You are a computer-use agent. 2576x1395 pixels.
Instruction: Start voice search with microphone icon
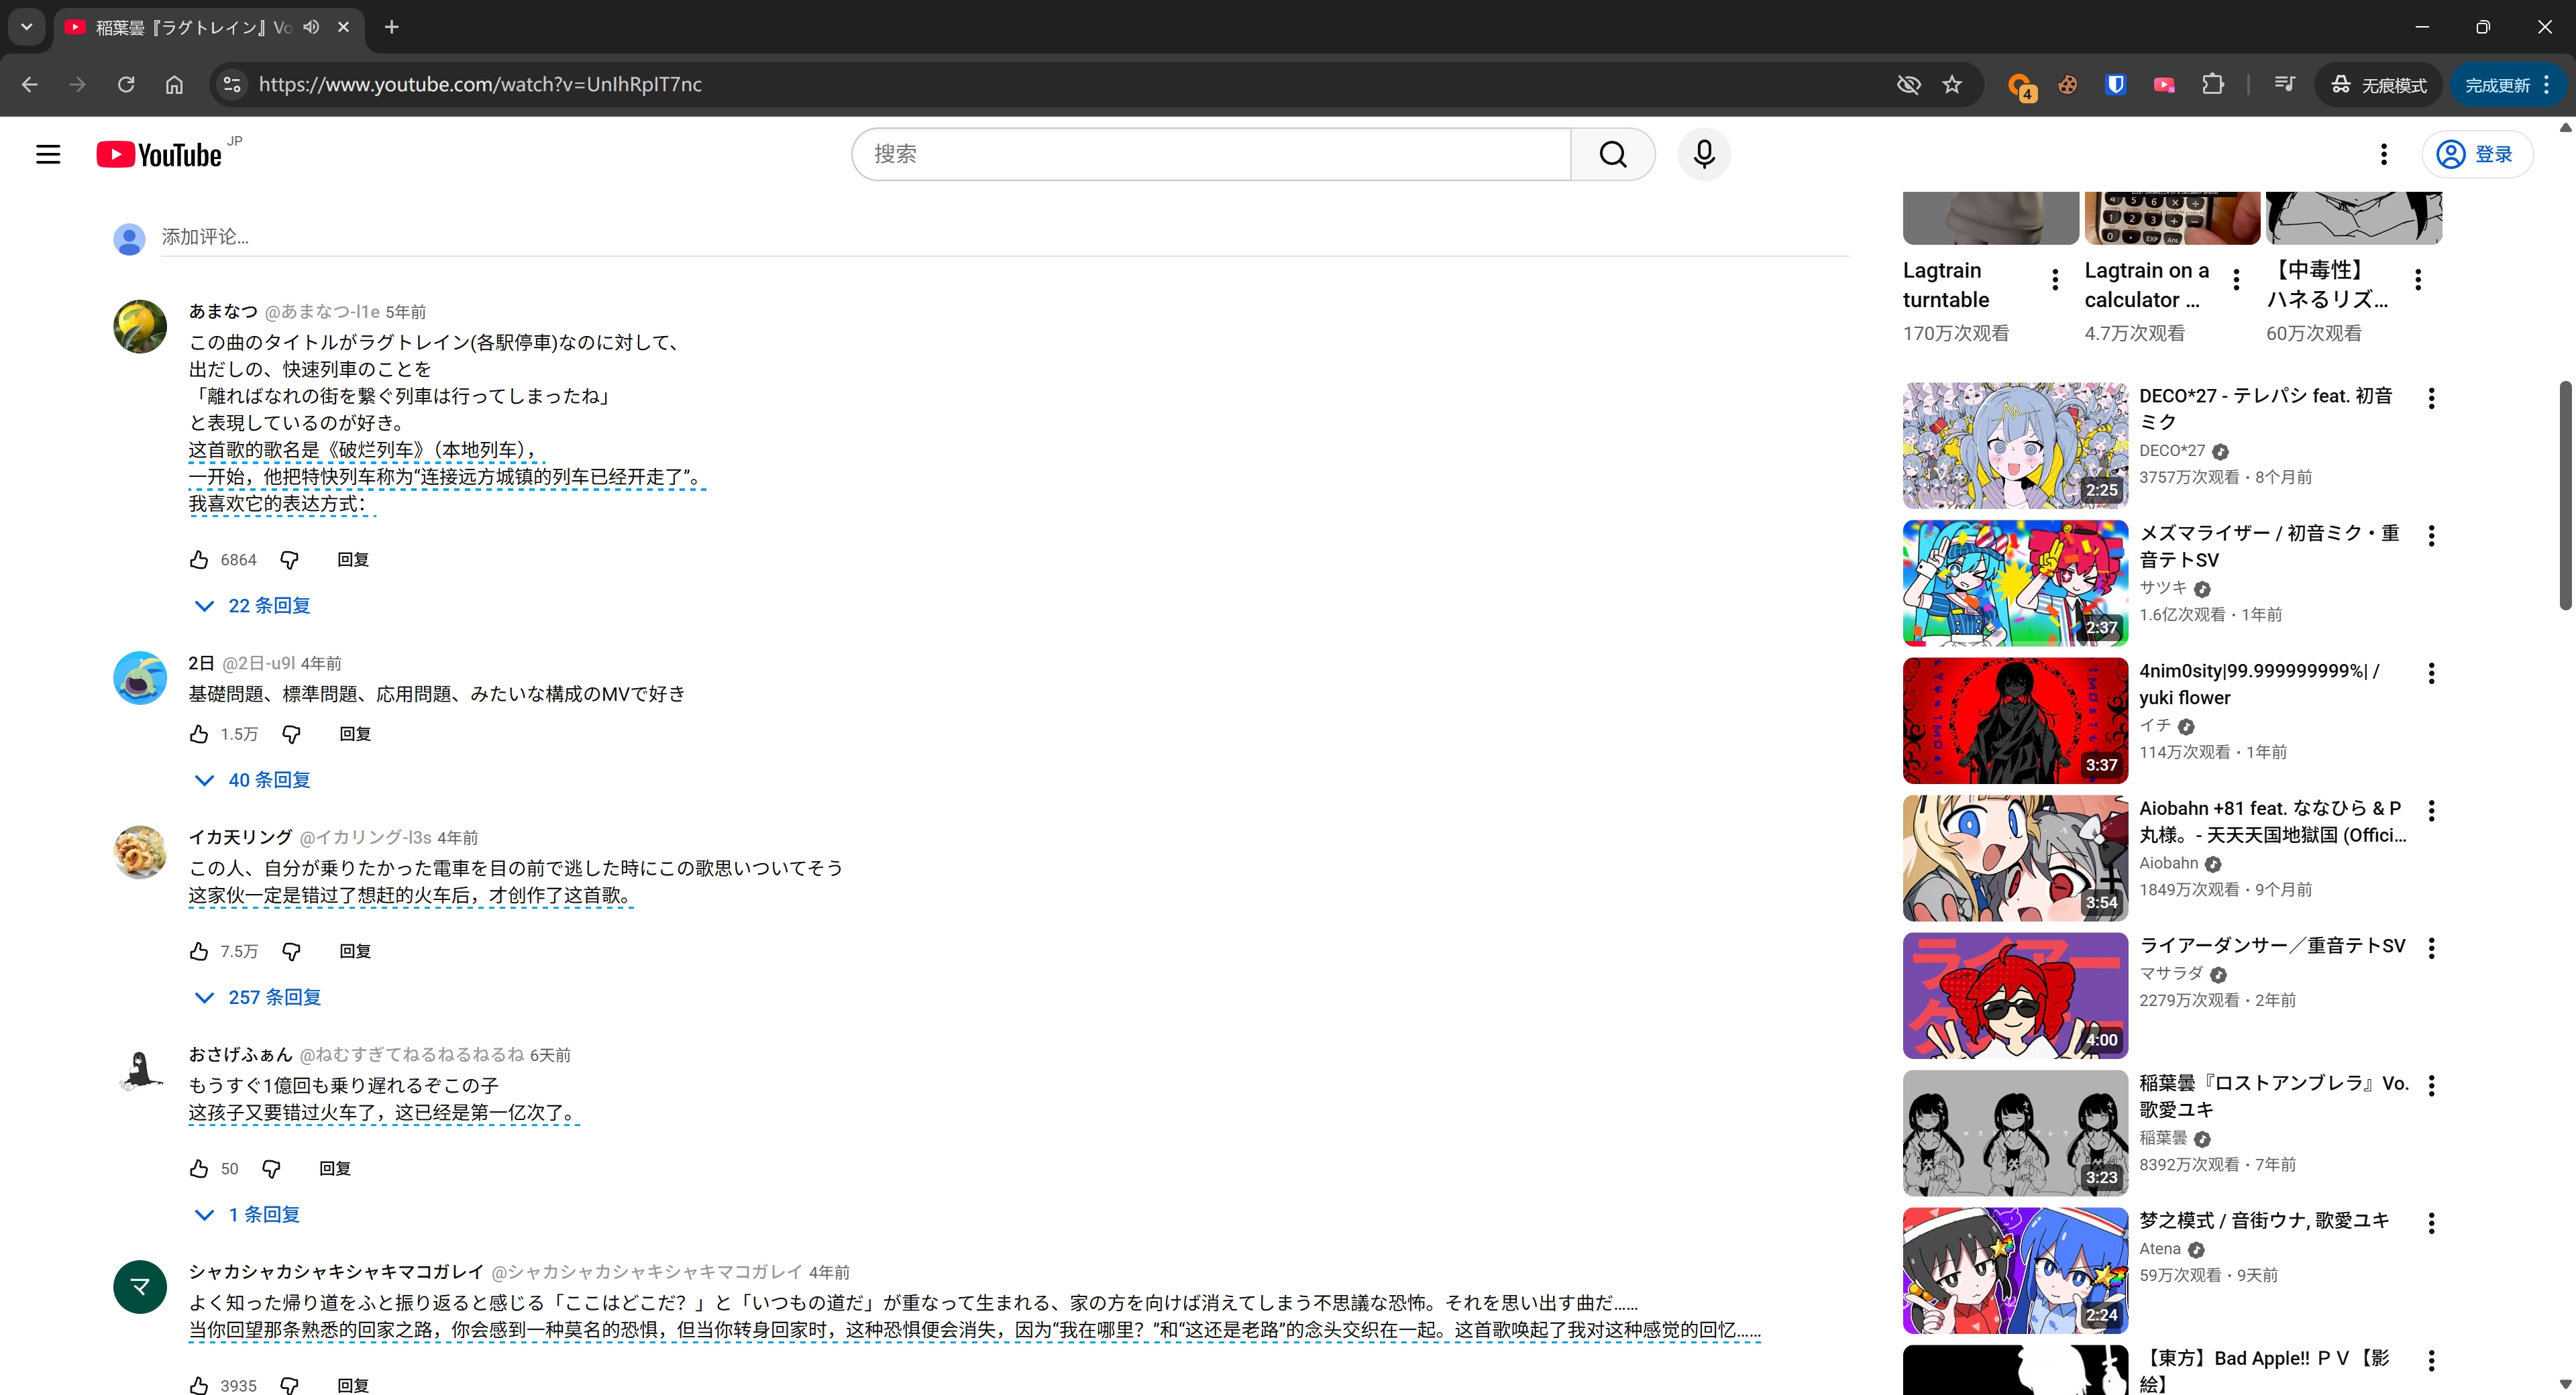[x=1704, y=154]
